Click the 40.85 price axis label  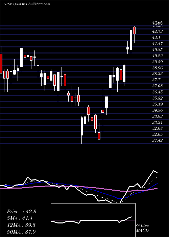(158, 49)
